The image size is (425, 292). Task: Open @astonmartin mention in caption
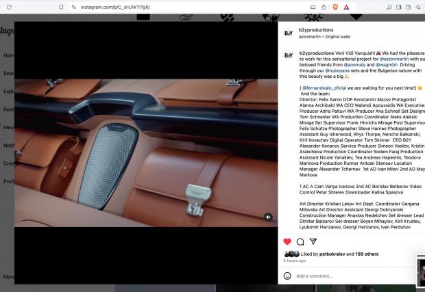tap(394, 59)
